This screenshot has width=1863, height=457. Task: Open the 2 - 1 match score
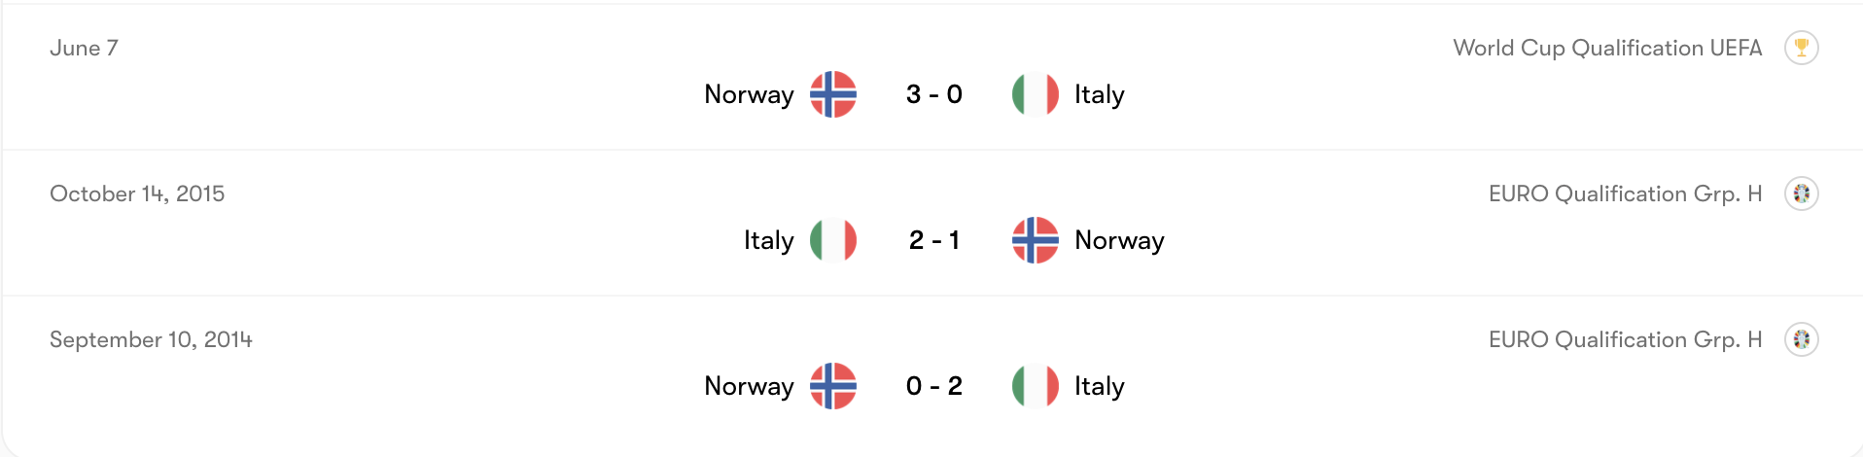coord(933,240)
